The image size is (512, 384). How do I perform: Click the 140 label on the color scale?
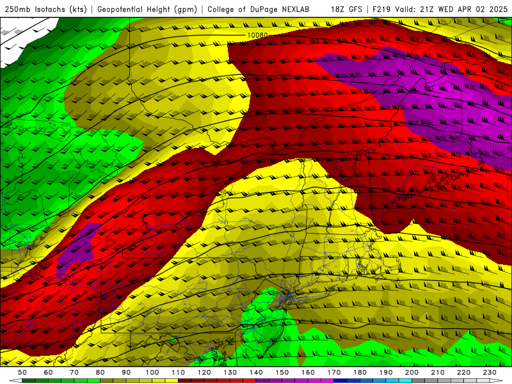pyautogui.click(x=256, y=372)
